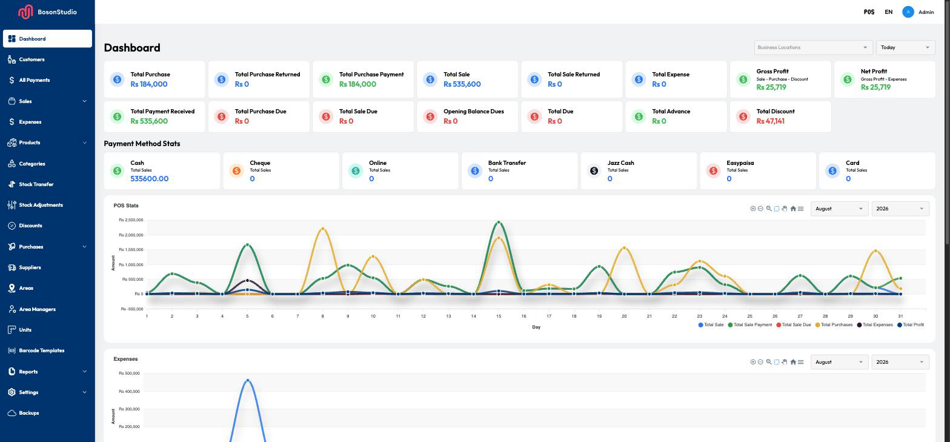Click the Units sidebar icon
This screenshot has width=950, height=442.
[12, 330]
